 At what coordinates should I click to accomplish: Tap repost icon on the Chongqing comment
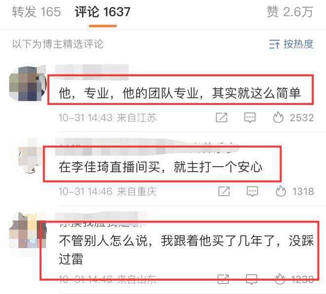coord(224,191)
